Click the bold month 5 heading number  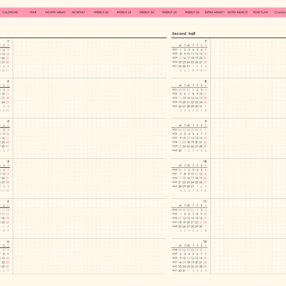click(8, 201)
